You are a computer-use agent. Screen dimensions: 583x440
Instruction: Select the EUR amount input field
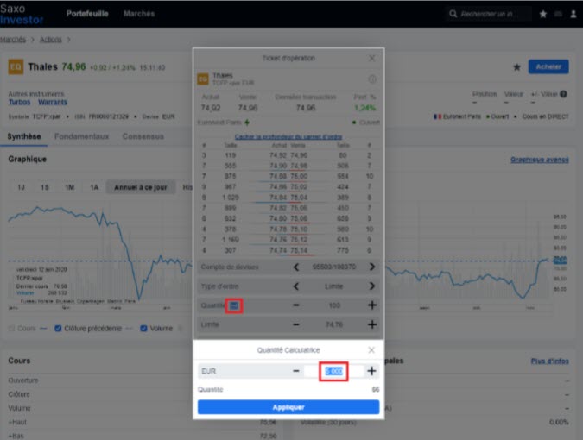tap(333, 371)
